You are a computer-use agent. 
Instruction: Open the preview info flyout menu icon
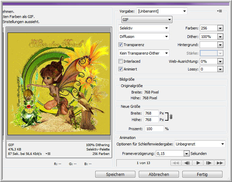click(48, 154)
